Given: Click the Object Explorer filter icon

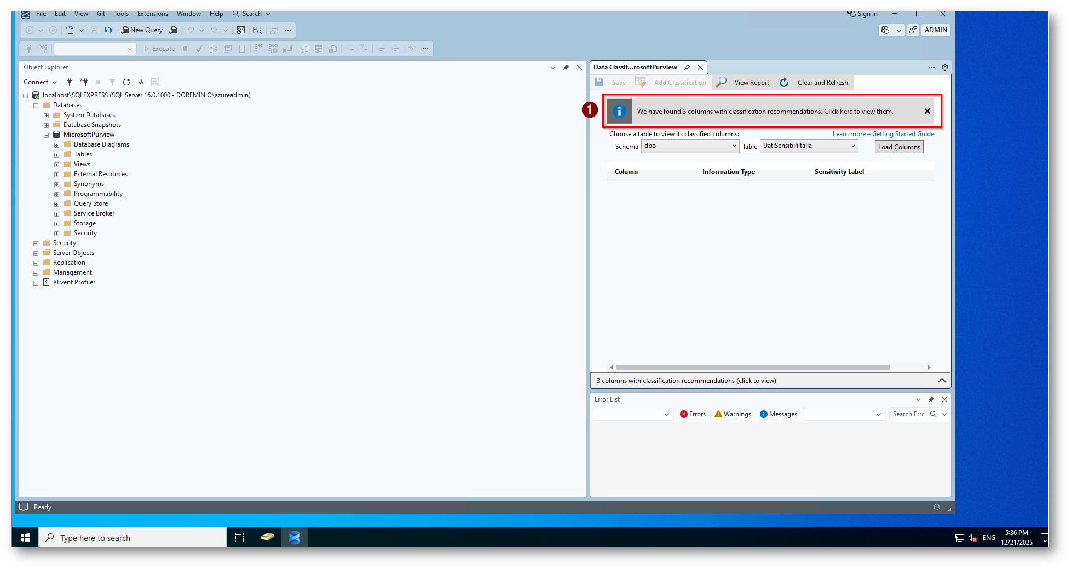Looking at the screenshot, I should 112,82.
